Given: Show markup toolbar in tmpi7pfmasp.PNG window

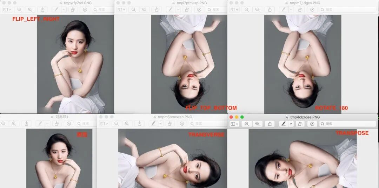Looking at the screenshot, I should (x=199, y=10).
